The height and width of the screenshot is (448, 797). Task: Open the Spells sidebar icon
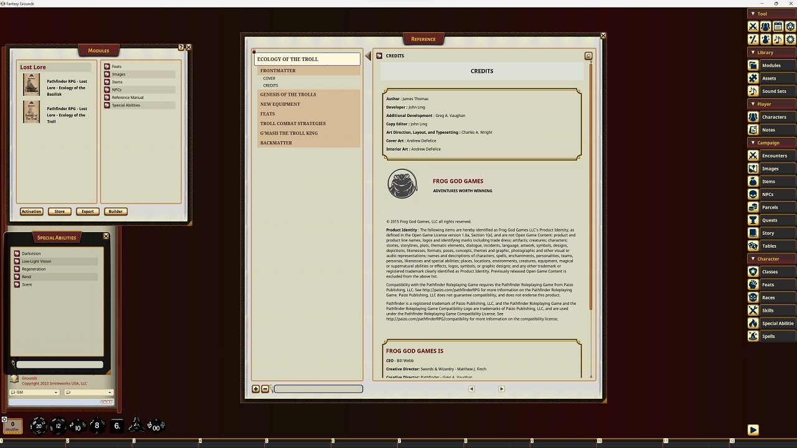(753, 337)
